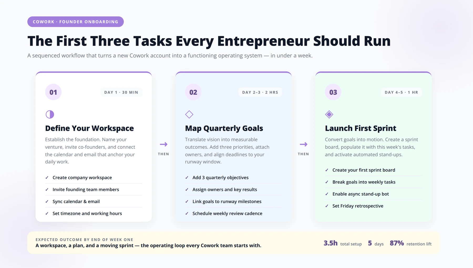This screenshot has width=473, height=268.
Task: Click the outlined diamond icon above Map Quarterly Goals
Action: click(x=189, y=114)
